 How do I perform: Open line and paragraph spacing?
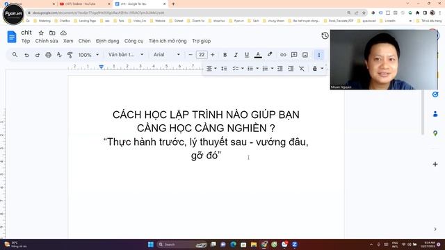tap(224, 69)
